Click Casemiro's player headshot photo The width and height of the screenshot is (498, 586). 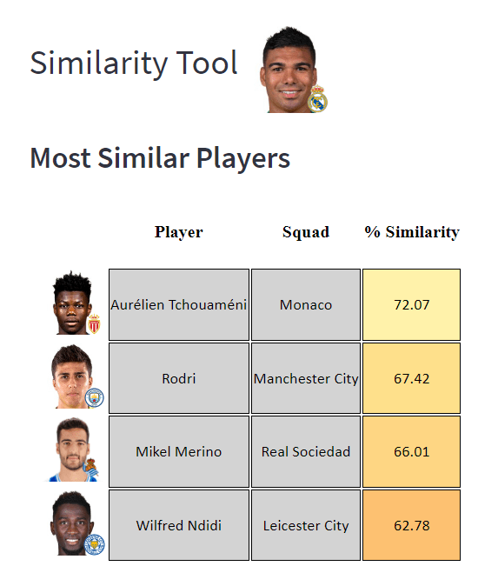click(x=289, y=70)
